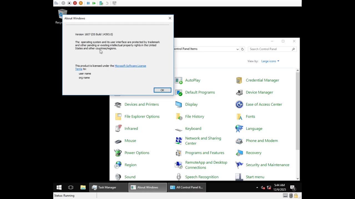Switch to the Task Manager taskbar button
Viewport: 355px width, 199px height.
click(108, 187)
